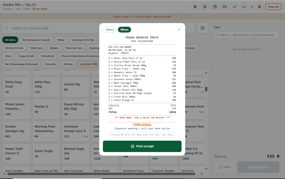Click the eTIMS pending badge
The image size is (285, 179).
coord(142,125)
